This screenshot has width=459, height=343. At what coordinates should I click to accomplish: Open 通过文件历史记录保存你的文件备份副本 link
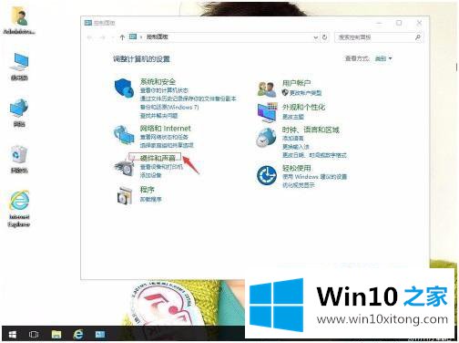click(x=188, y=99)
